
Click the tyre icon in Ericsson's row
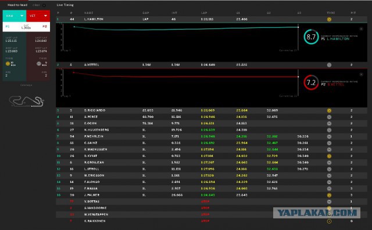pyautogui.click(x=329, y=176)
